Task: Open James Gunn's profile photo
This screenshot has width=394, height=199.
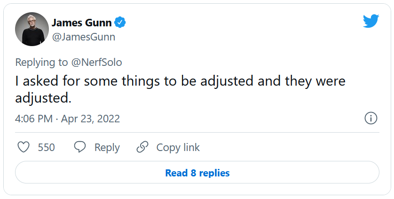Action: 32,29
